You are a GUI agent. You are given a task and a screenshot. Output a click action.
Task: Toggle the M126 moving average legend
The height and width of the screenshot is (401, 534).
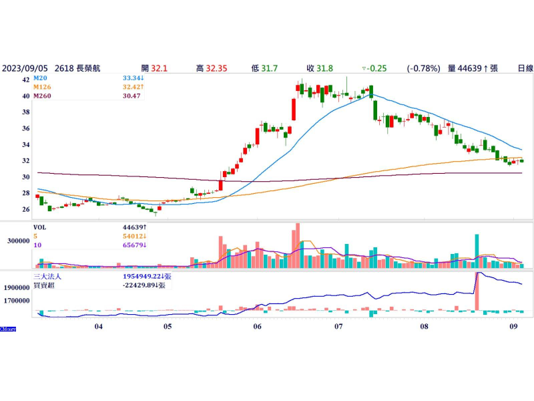point(43,87)
